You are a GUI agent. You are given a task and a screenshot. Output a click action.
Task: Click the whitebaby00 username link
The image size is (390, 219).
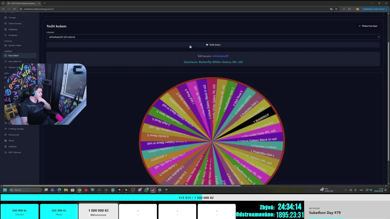point(220,56)
